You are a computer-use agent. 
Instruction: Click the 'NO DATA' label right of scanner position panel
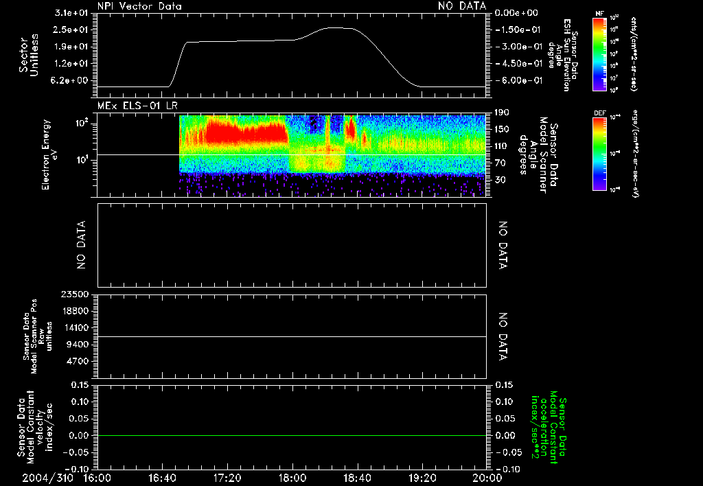click(x=503, y=337)
